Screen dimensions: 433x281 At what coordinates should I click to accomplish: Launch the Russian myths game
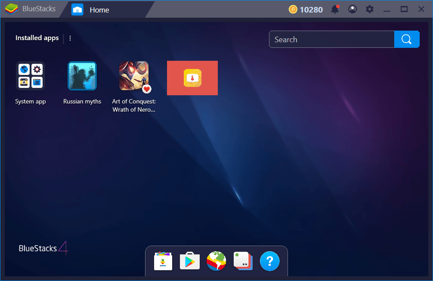(x=82, y=76)
